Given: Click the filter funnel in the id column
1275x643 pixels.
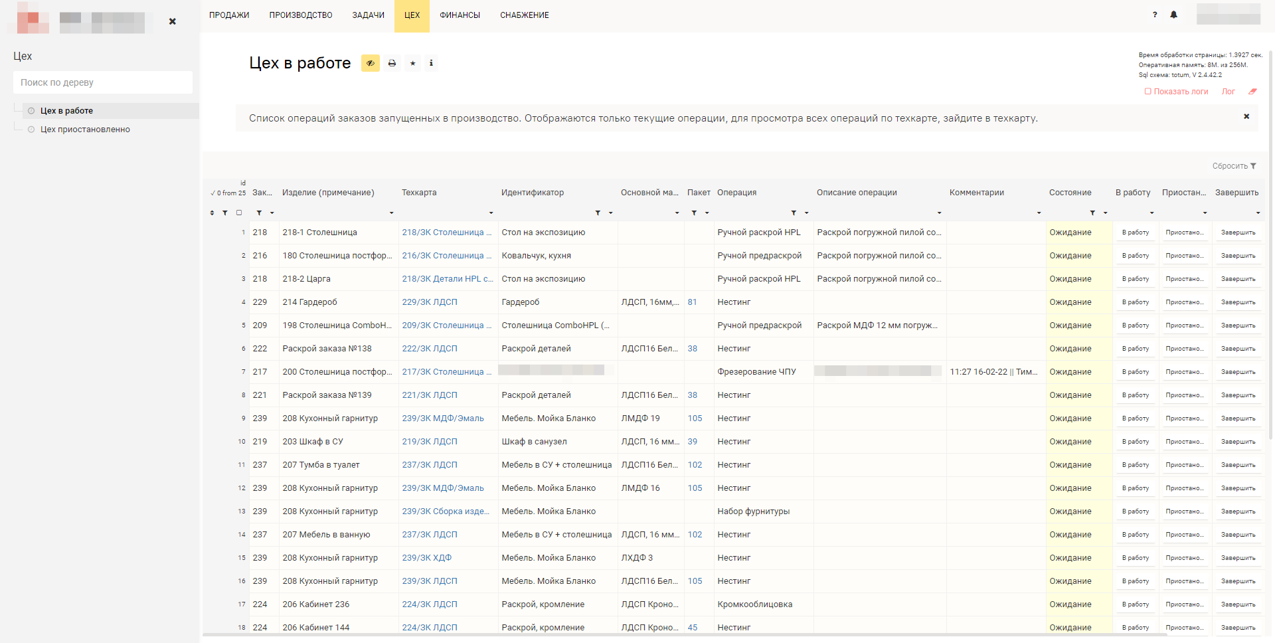Looking at the screenshot, I should point(225,213).
